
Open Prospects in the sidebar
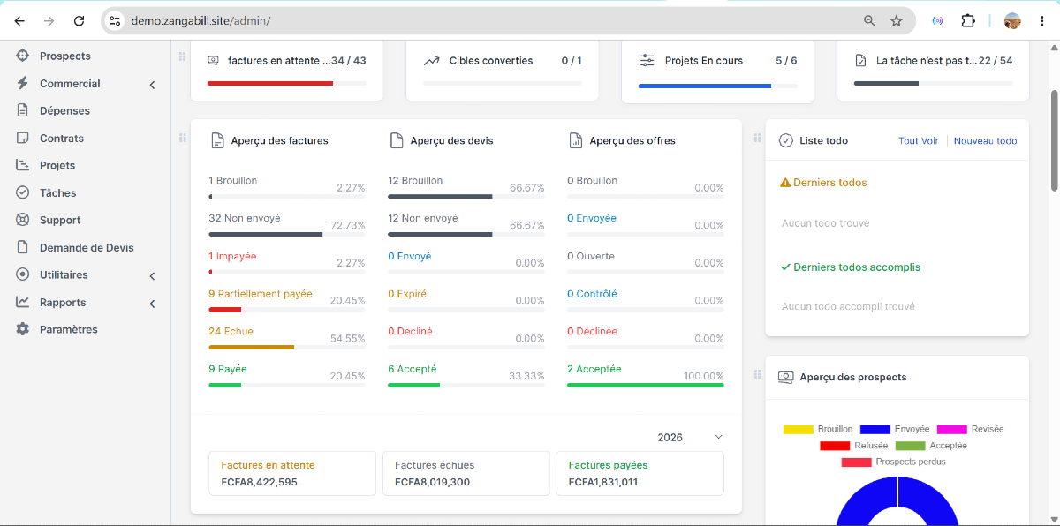64,56
